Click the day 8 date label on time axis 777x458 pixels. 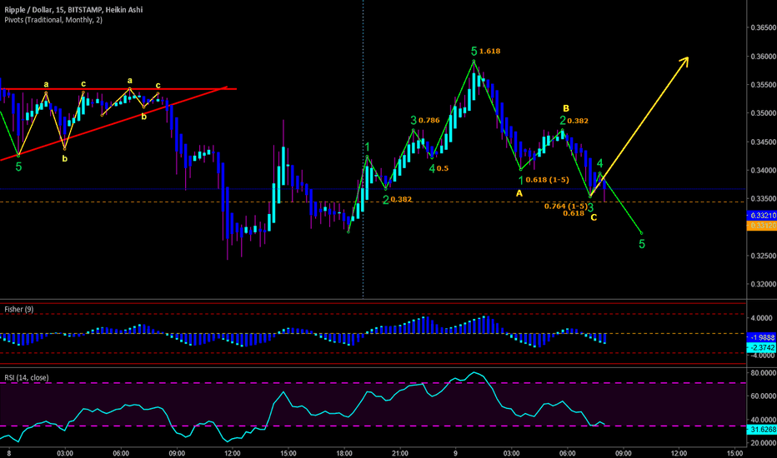point(9,453)
